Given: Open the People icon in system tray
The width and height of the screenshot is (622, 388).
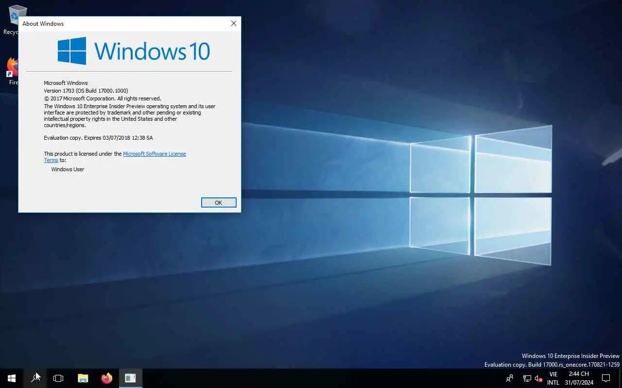Looking at the screenshot, I should pos(509,378).
